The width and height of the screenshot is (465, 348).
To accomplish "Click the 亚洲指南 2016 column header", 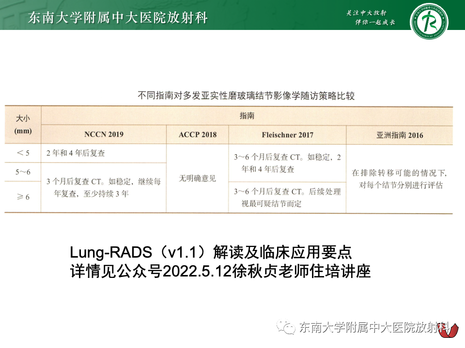I will click(x=400, y=135).
